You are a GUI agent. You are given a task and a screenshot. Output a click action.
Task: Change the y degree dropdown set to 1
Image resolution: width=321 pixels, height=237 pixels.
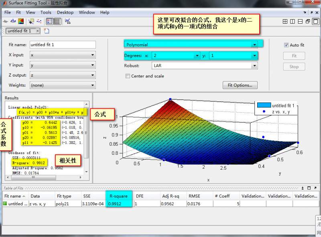(234, 55)
